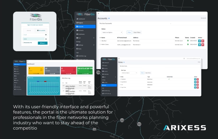
Task: Click envelope icon in login Email field
Action: (46, 35)
